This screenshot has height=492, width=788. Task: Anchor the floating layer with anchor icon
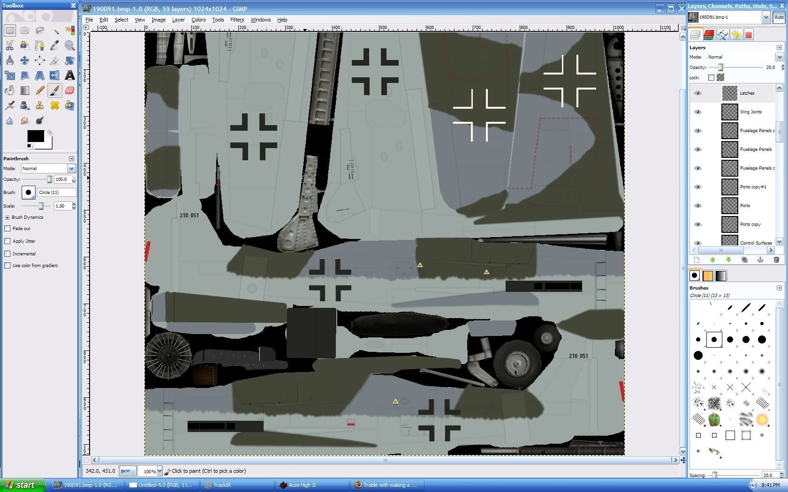coord(760,260)
